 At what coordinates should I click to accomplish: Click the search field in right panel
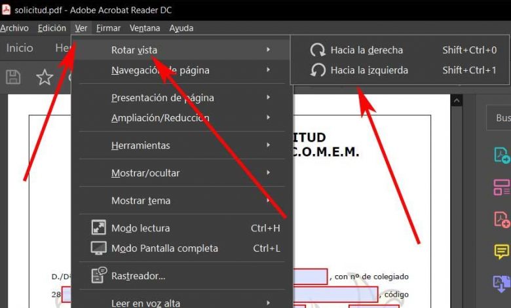click(x=499, y=118)
